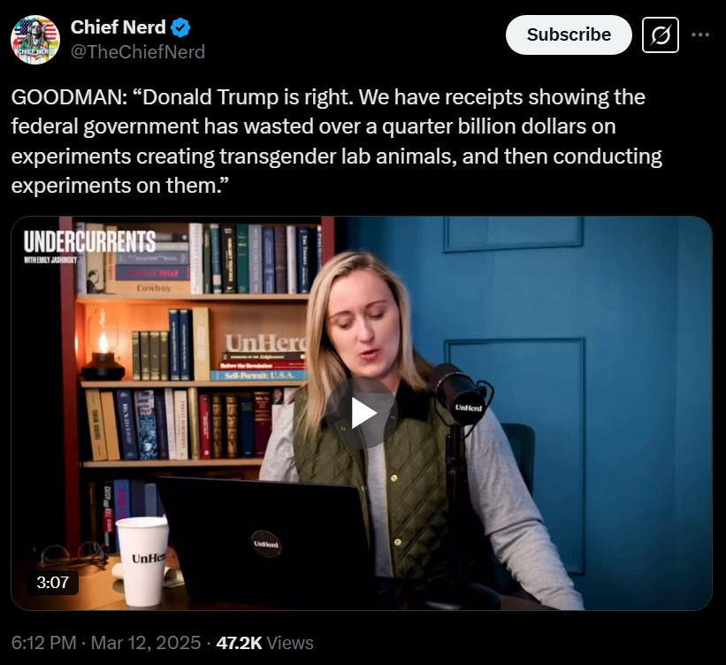
Task: Play the video with center play button
Action: click(362, 413)
